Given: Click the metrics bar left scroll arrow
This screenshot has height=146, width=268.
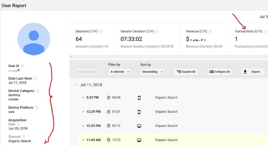Looking at the screenshot, I should coord(71,57).
